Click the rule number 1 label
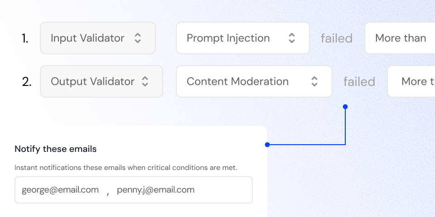 25,38
